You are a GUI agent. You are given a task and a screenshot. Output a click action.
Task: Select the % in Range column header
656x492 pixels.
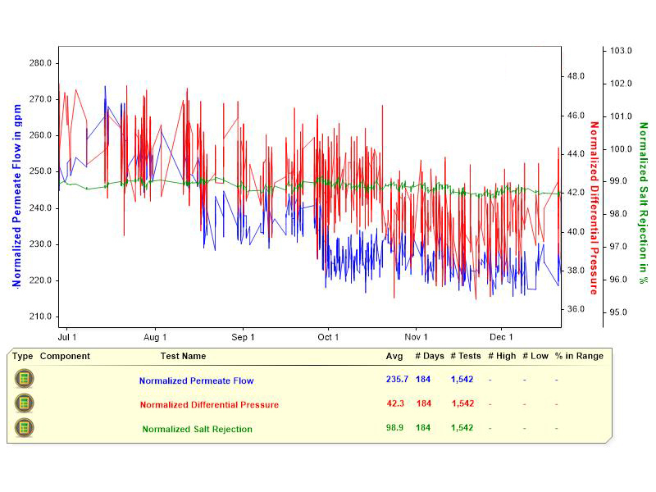pos(579,356)
